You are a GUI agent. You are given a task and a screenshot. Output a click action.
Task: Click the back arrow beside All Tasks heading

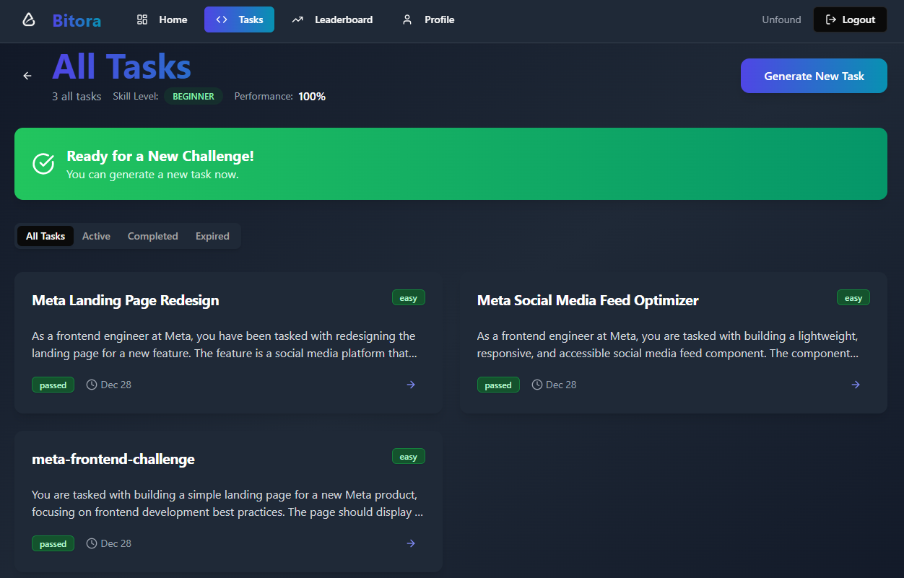27,76
